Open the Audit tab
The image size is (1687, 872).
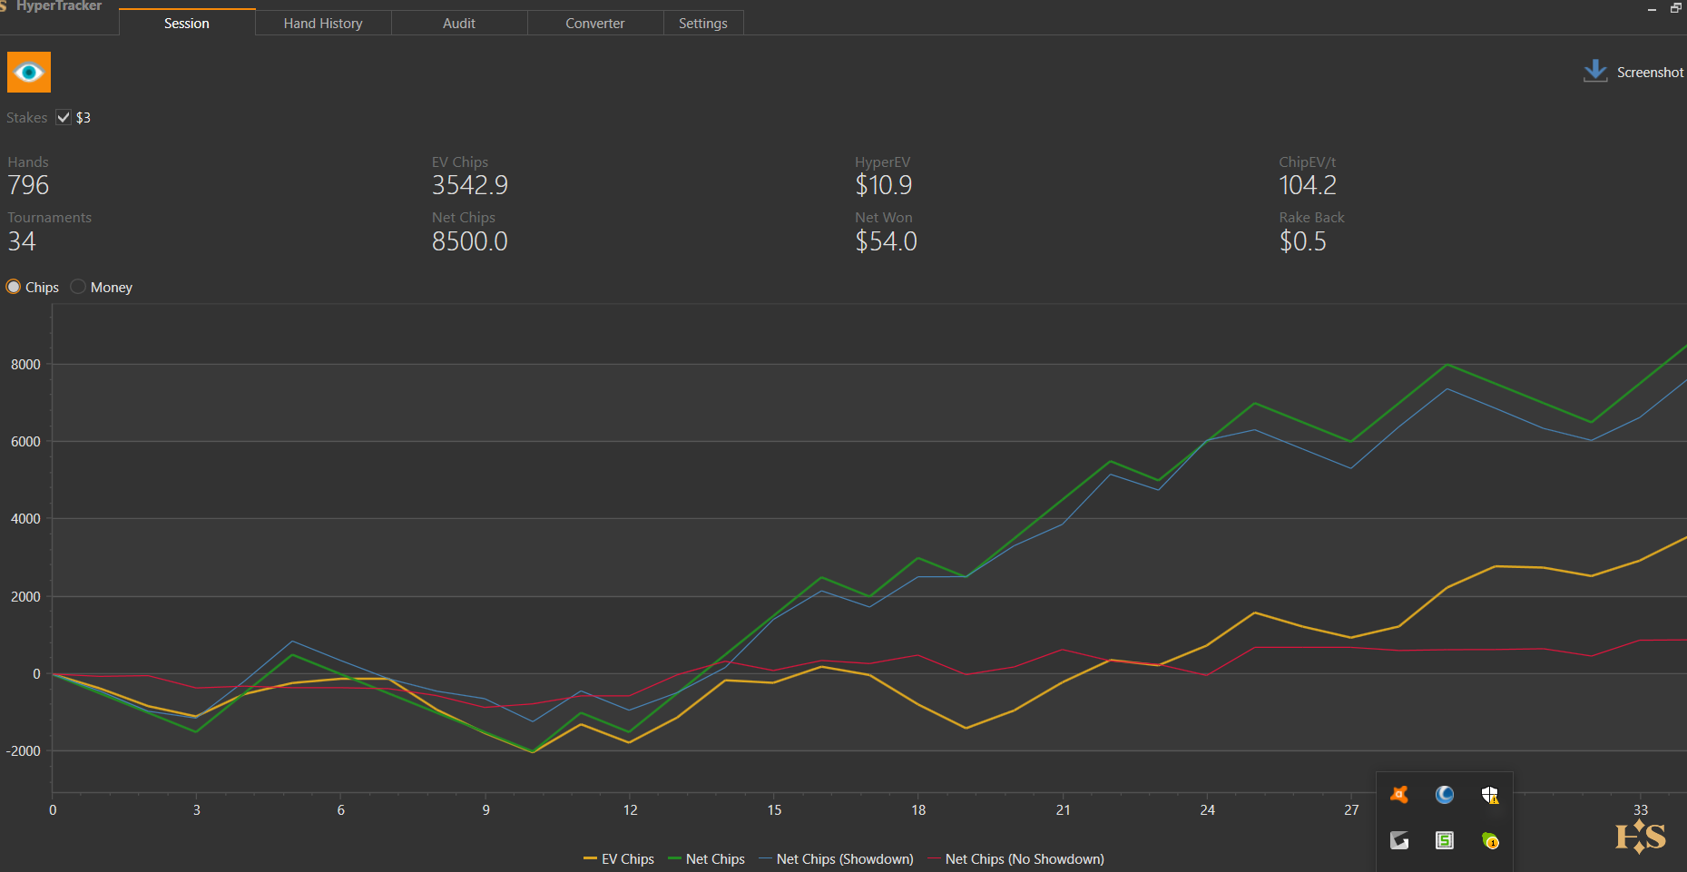459,23
